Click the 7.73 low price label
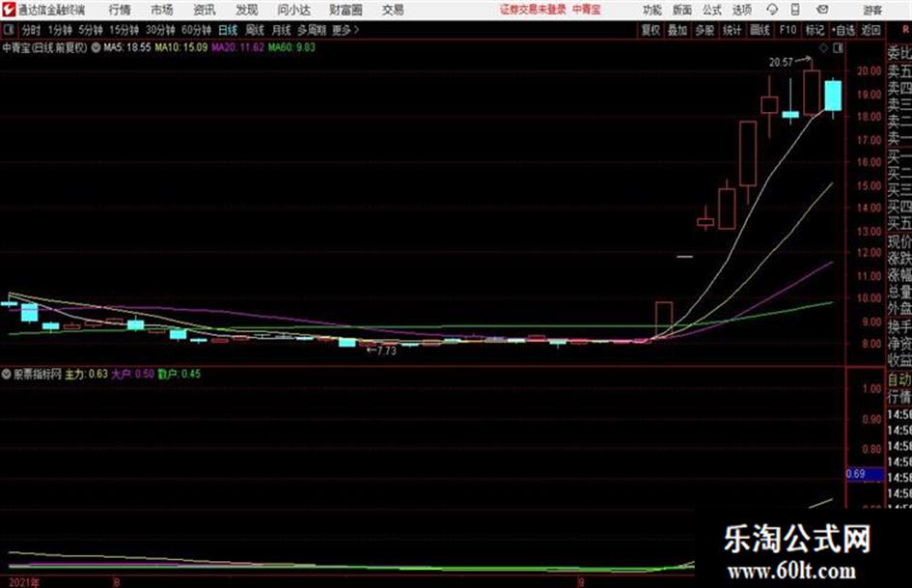The image size is (912, 588). (386, 350)
